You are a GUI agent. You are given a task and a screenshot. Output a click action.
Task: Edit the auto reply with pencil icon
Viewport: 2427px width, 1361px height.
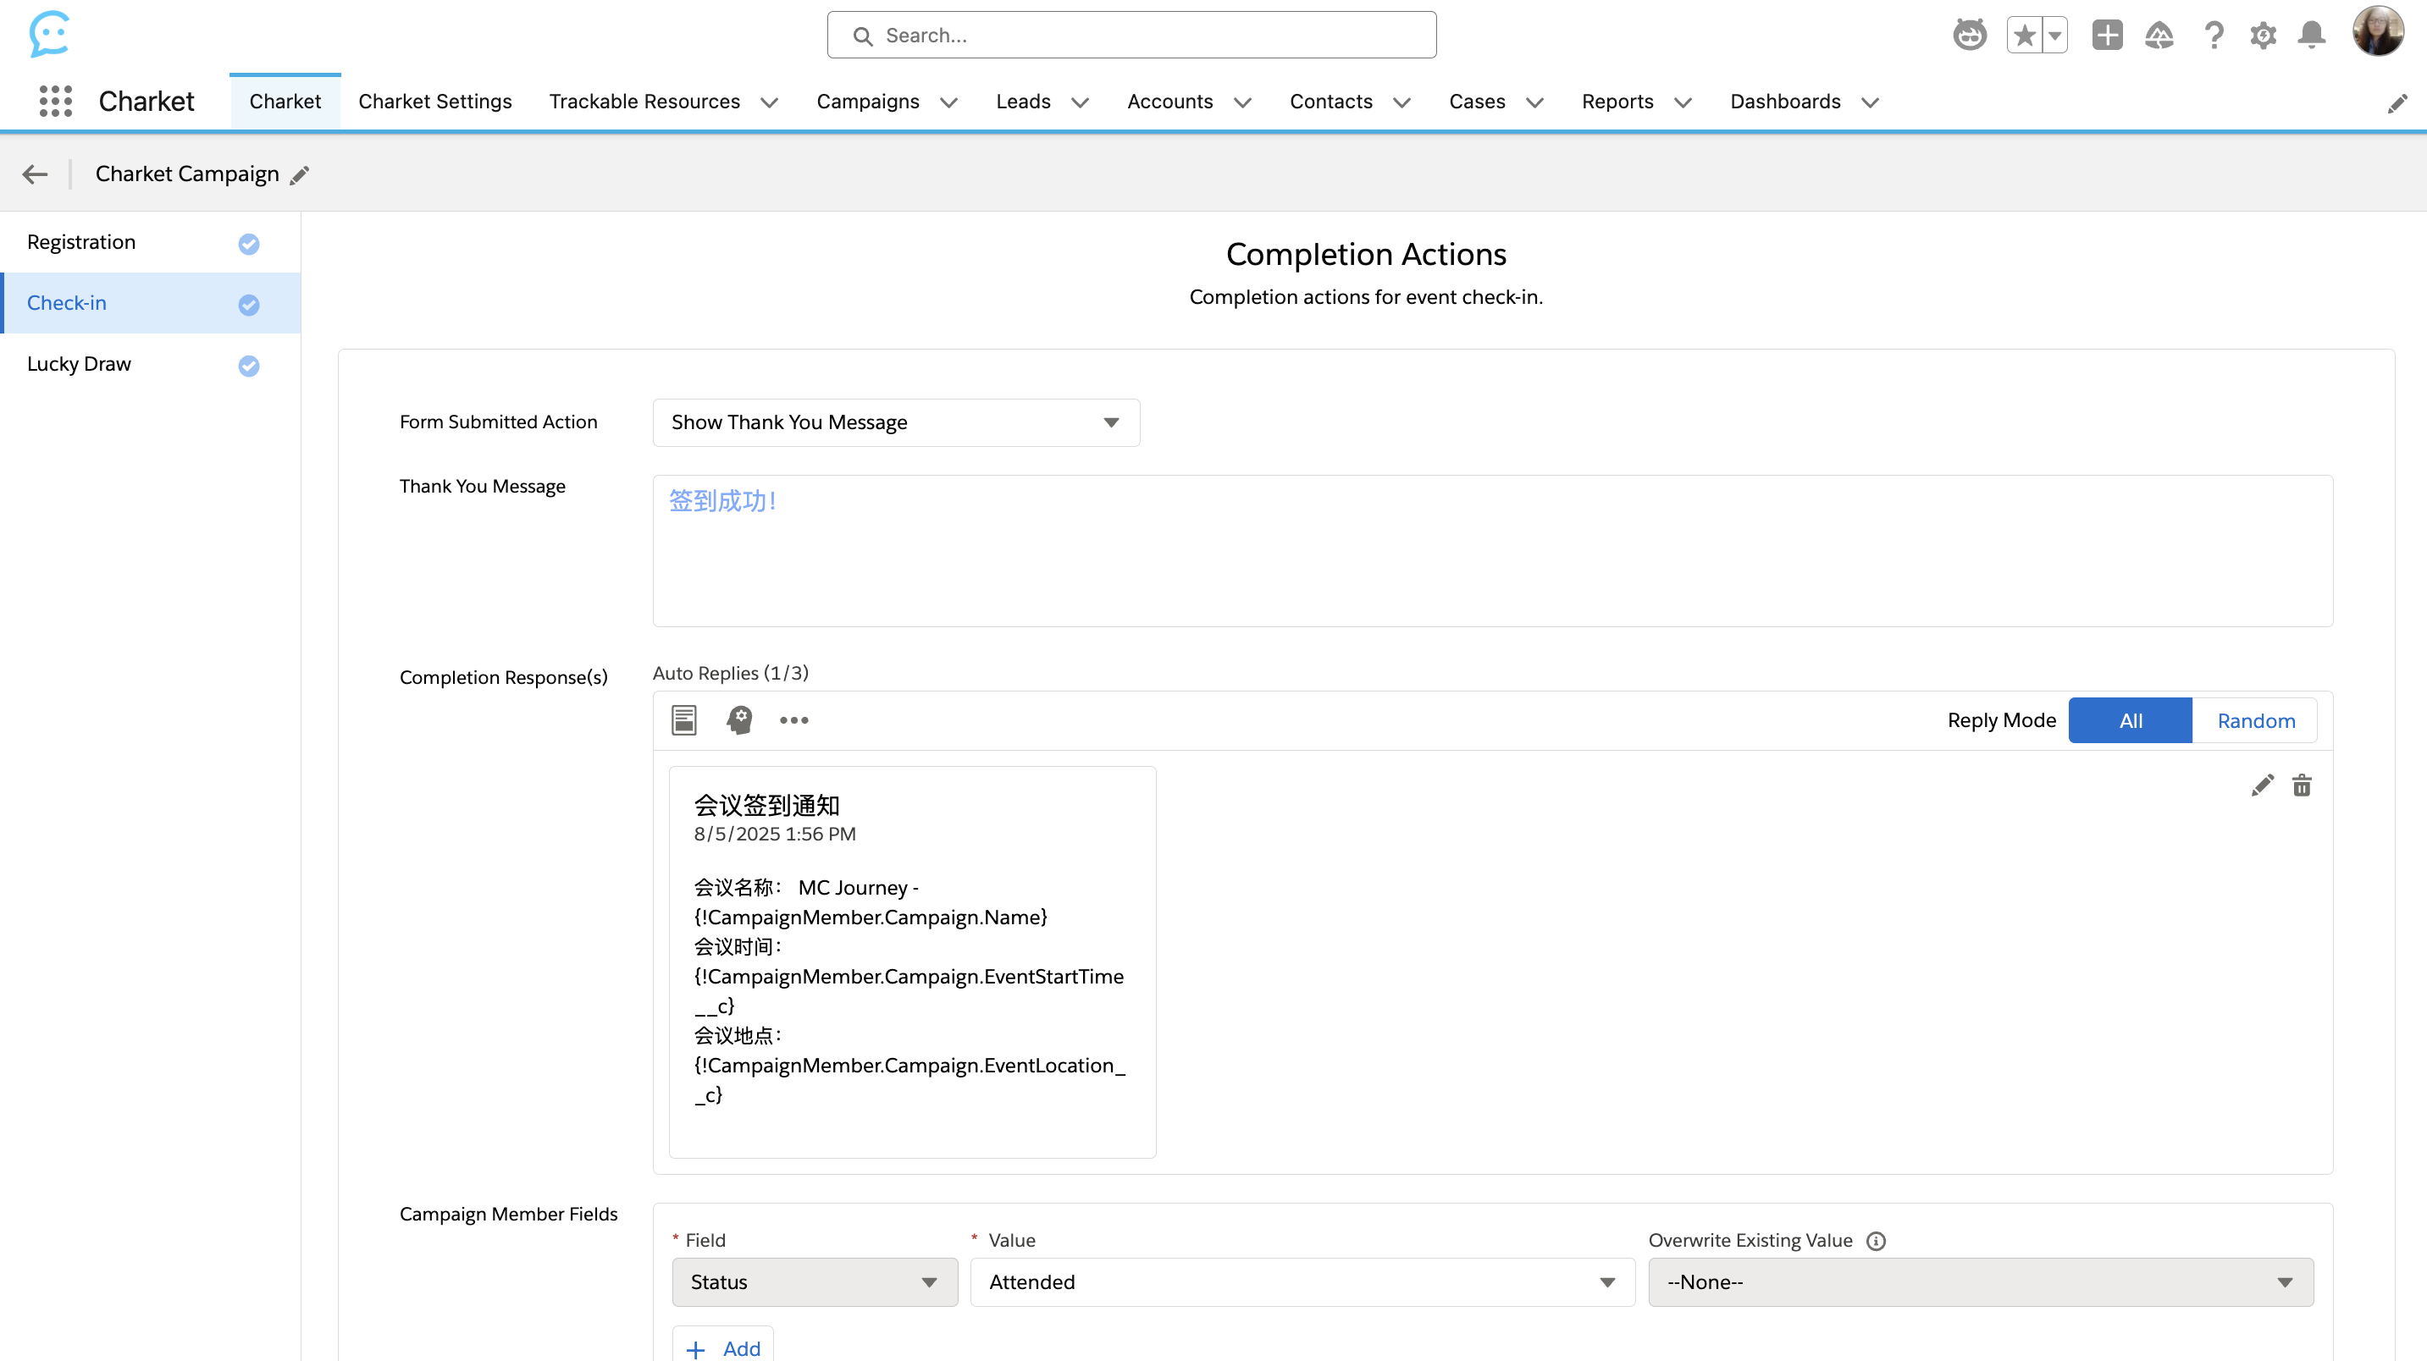pyautogui.click(x=2262, y=785)
